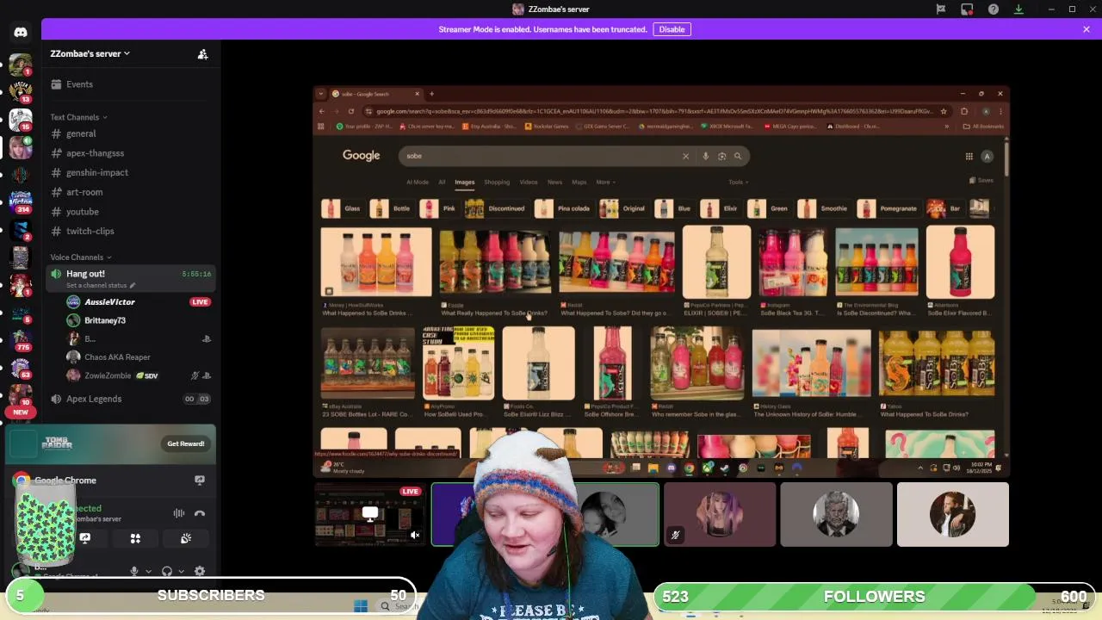
Task: Open the apex-thangsss channel
Action: point(131,153)
